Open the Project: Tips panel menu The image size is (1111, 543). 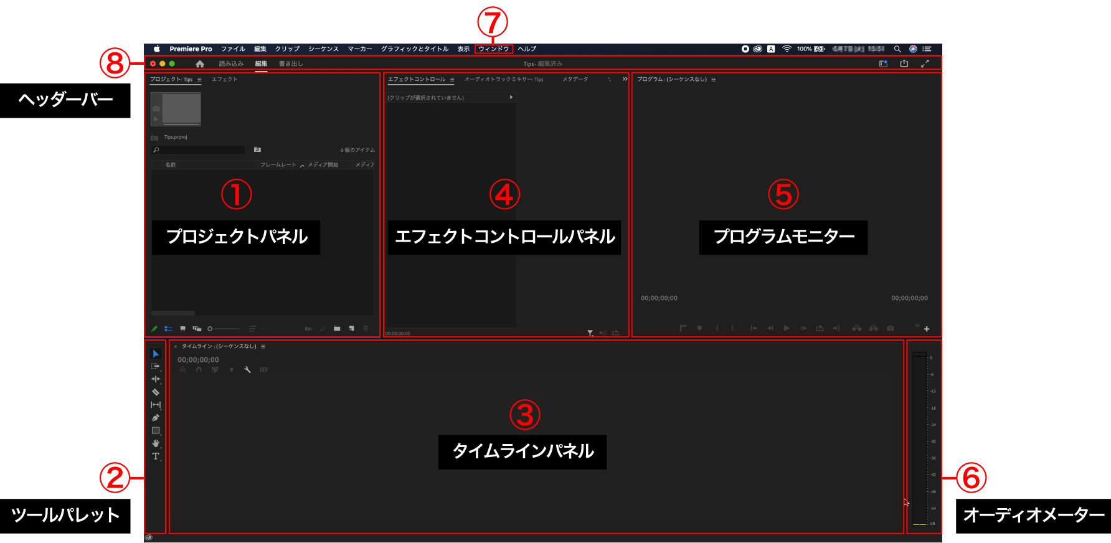199,80
